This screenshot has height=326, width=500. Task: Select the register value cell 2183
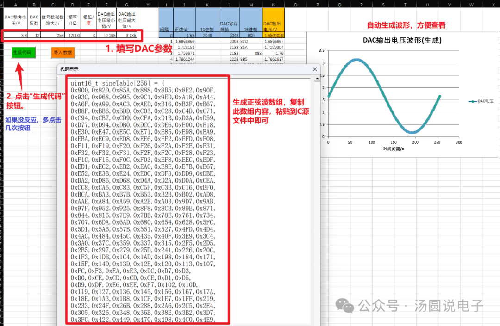pos(229,53)
